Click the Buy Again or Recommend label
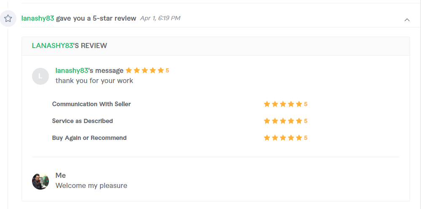This screenshot has height=209, width=421. pyautogui.click(x=89, y=138)
